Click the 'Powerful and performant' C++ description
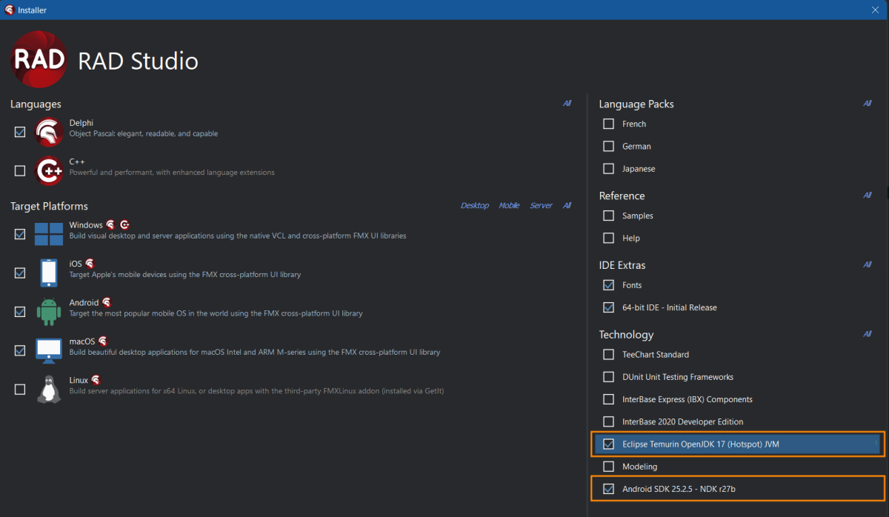This screenshot has height=517, width=889. click(x=172, y=173)
